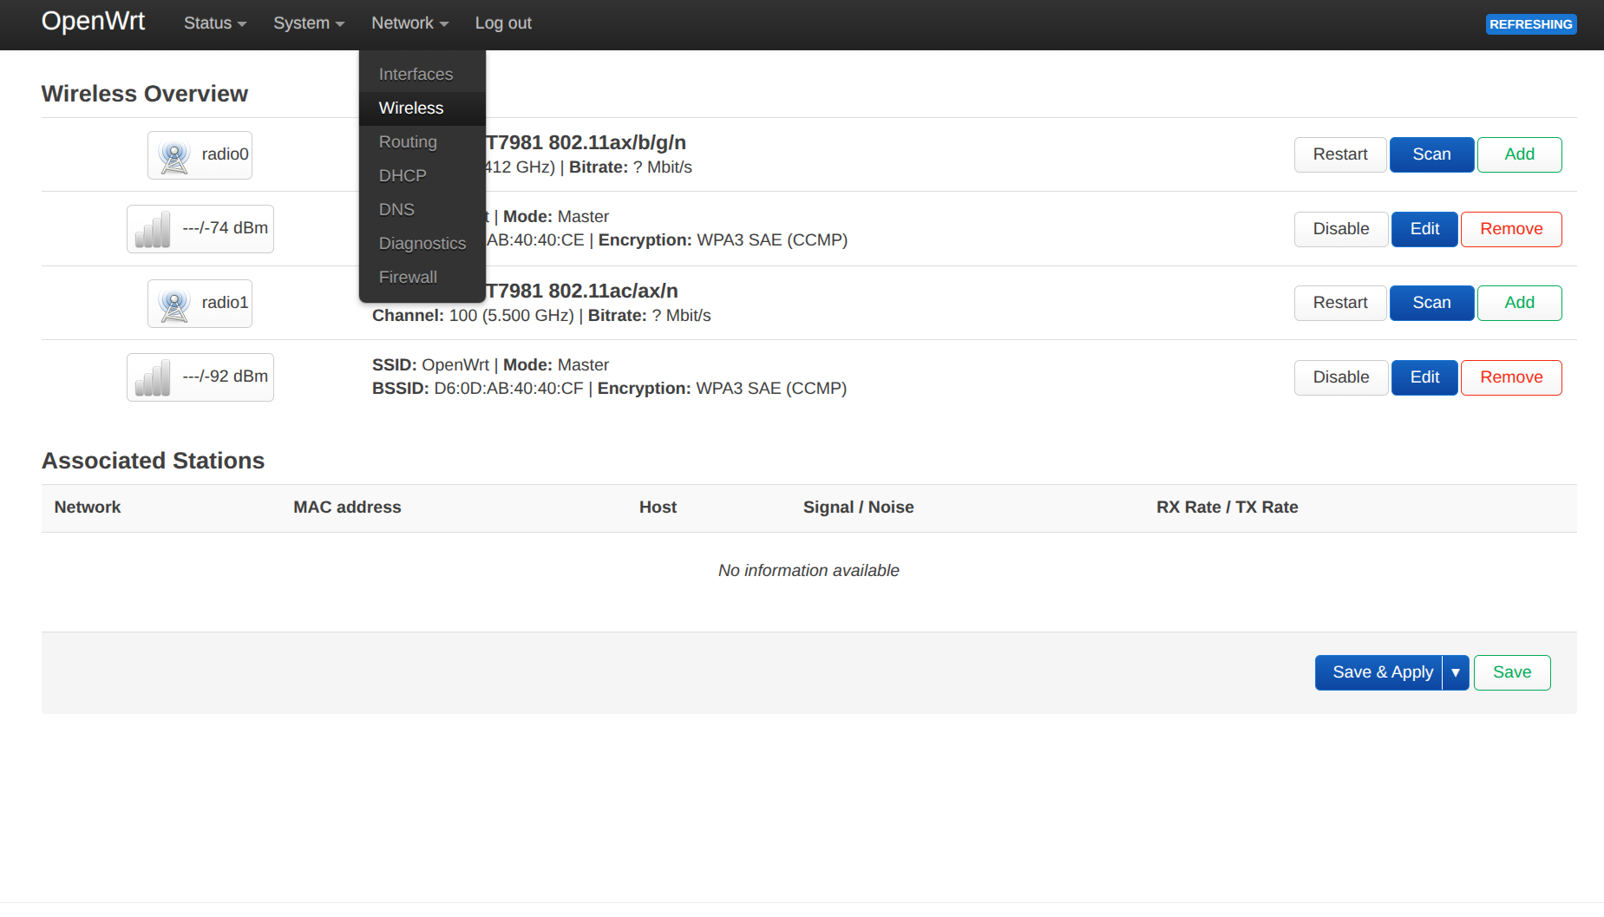Click the radio1 label badge
Image resolution: width=1604 pixels, height=917 pixels.
point(200,304)
